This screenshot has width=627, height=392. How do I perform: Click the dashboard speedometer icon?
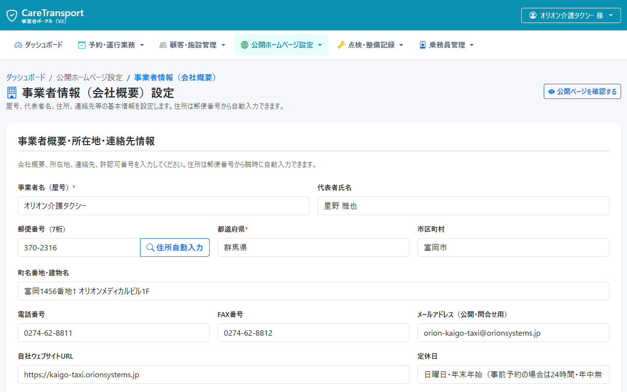click(x=18, y=45)
